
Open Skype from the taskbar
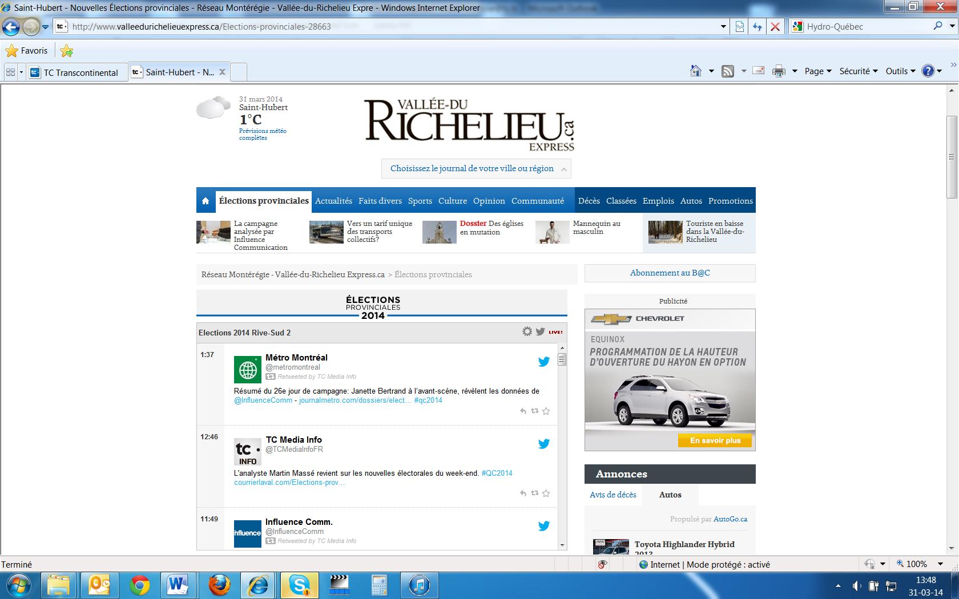[299, 585]
